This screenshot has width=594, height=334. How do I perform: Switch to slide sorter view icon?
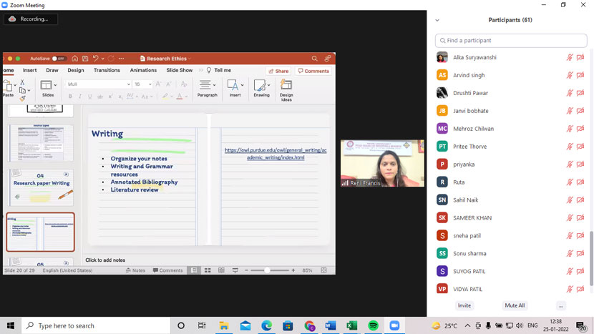(208, 270)
